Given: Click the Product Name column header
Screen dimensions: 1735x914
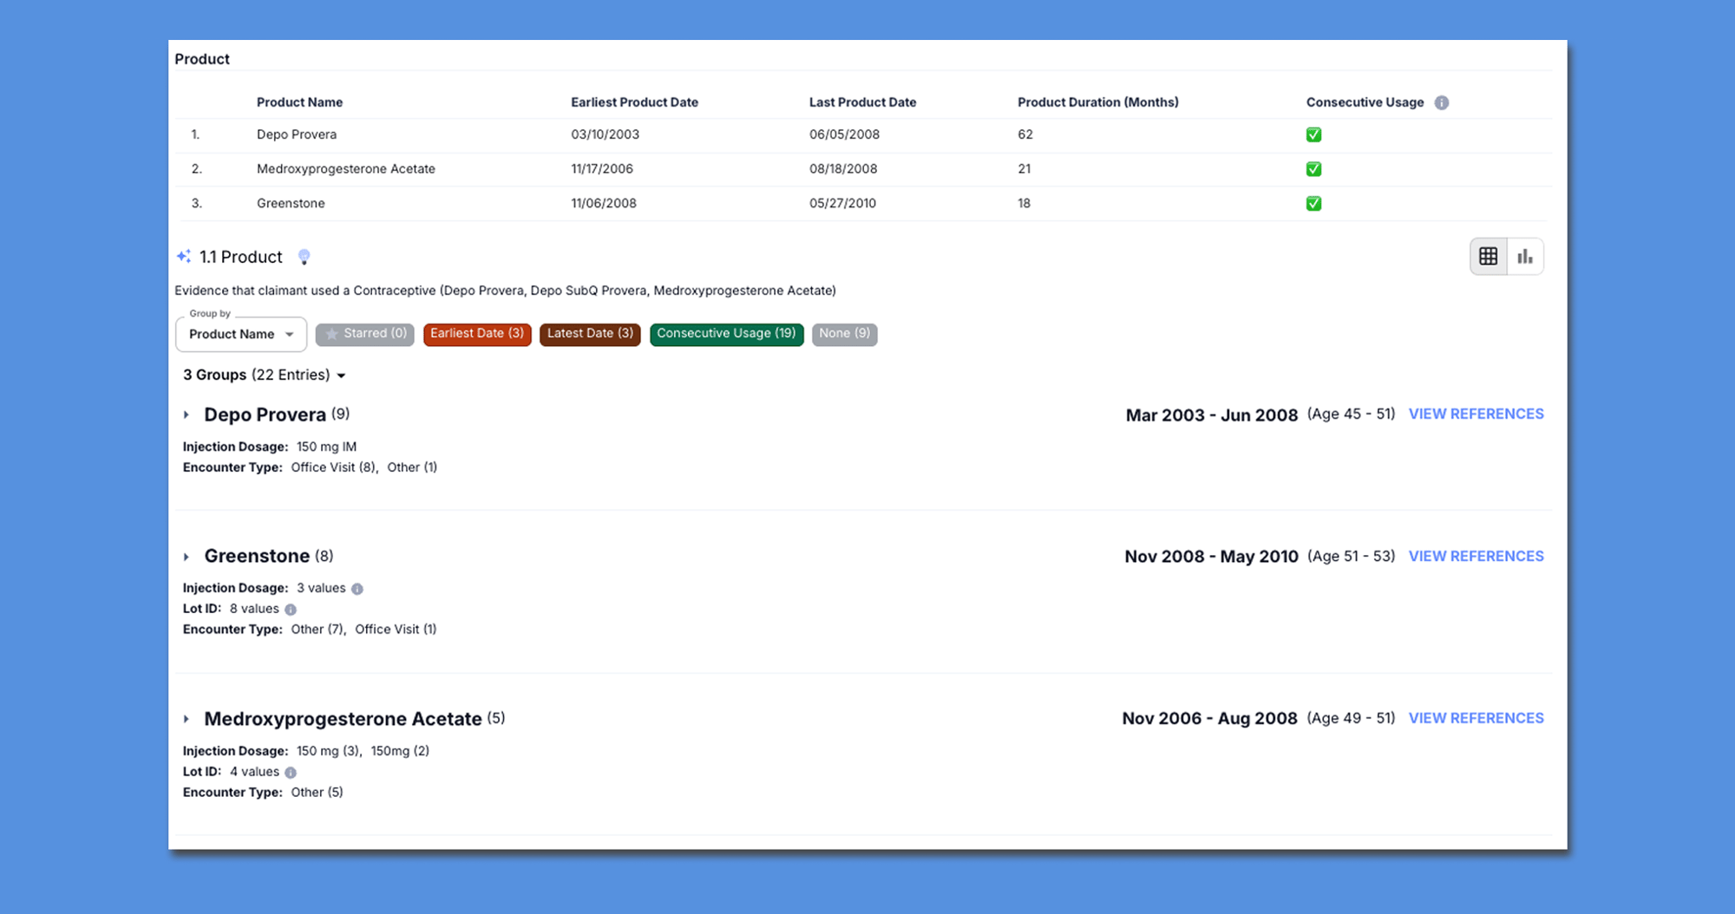Looking at the screenshot, I should click(x=299, y=102).
